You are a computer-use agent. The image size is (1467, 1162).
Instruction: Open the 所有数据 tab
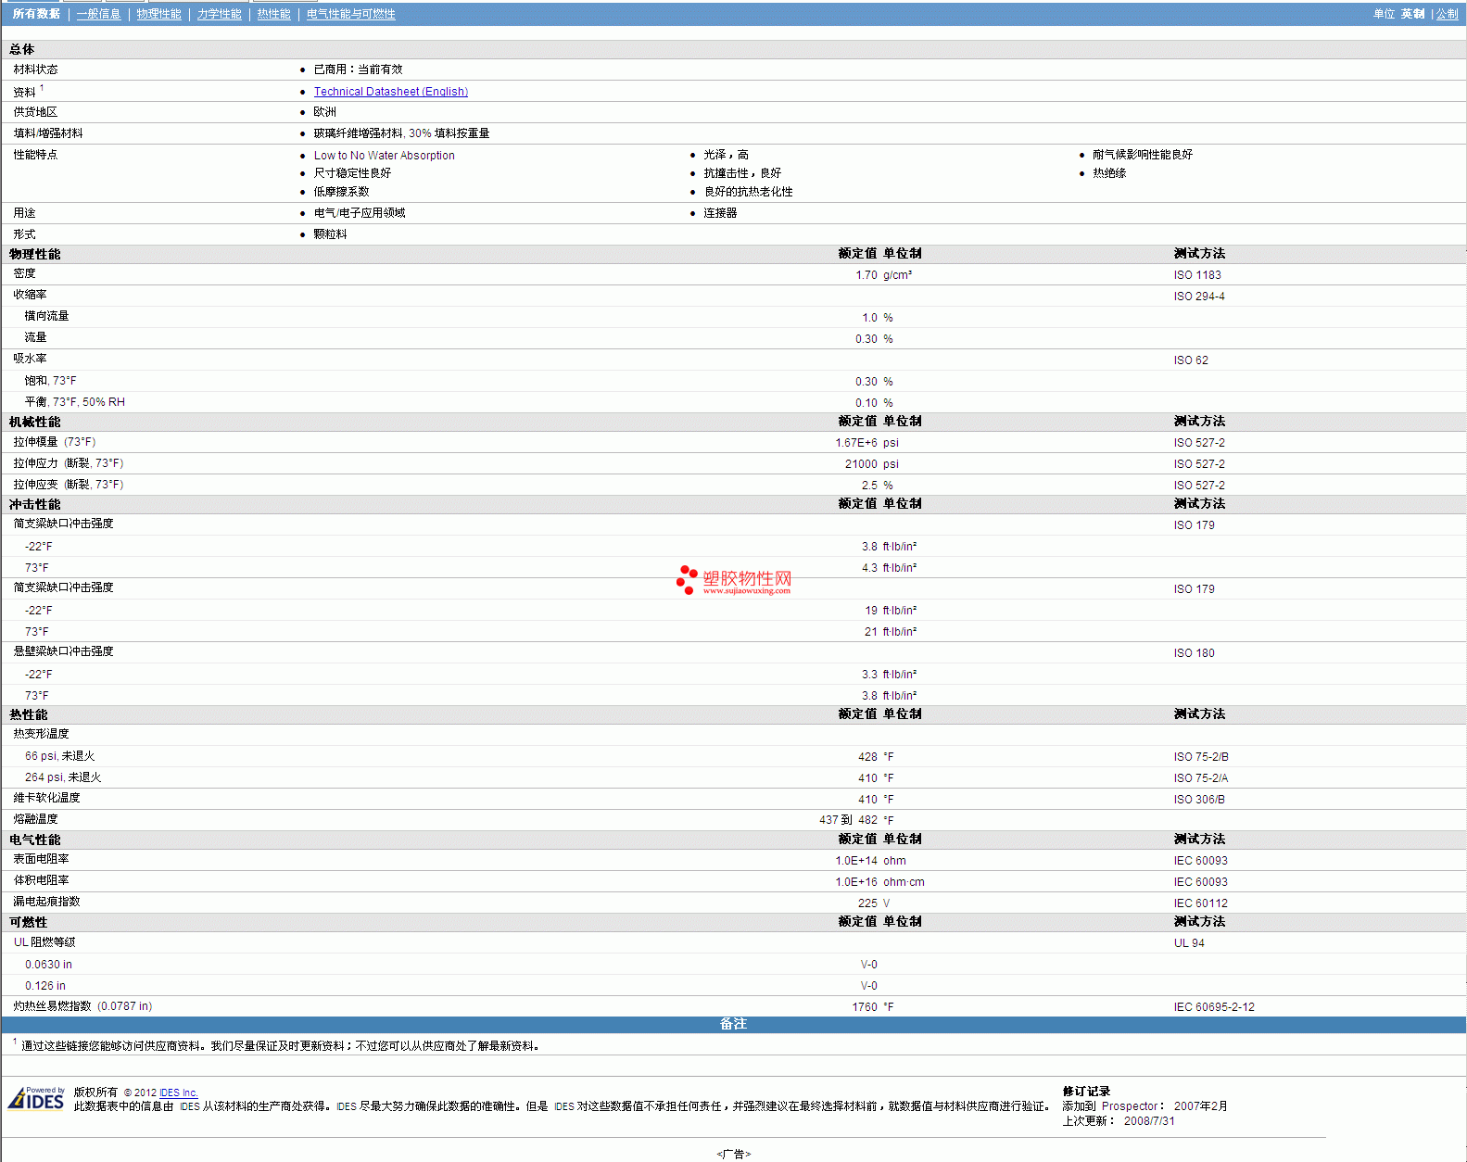(x=36, y=14)
